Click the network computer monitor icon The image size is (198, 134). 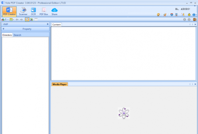click(177, 15)
